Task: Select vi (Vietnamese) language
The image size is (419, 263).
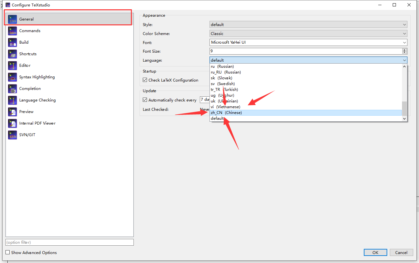Action: pos(306,107)
